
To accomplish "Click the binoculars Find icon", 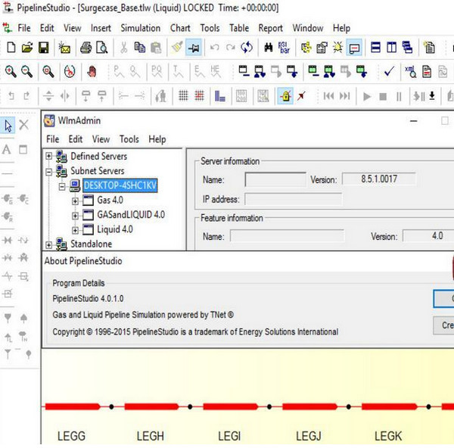I will click(x=268, y=48).
